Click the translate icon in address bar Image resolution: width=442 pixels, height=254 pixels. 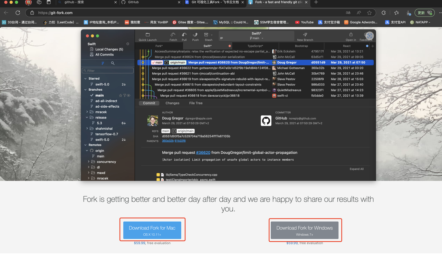(x=348, y=13)
